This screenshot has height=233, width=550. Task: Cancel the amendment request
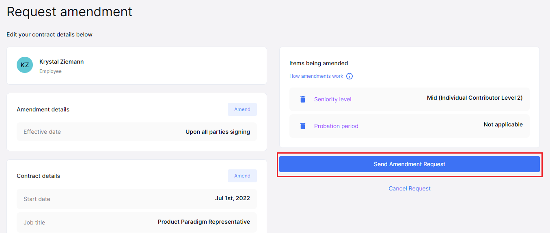(410, 188)
